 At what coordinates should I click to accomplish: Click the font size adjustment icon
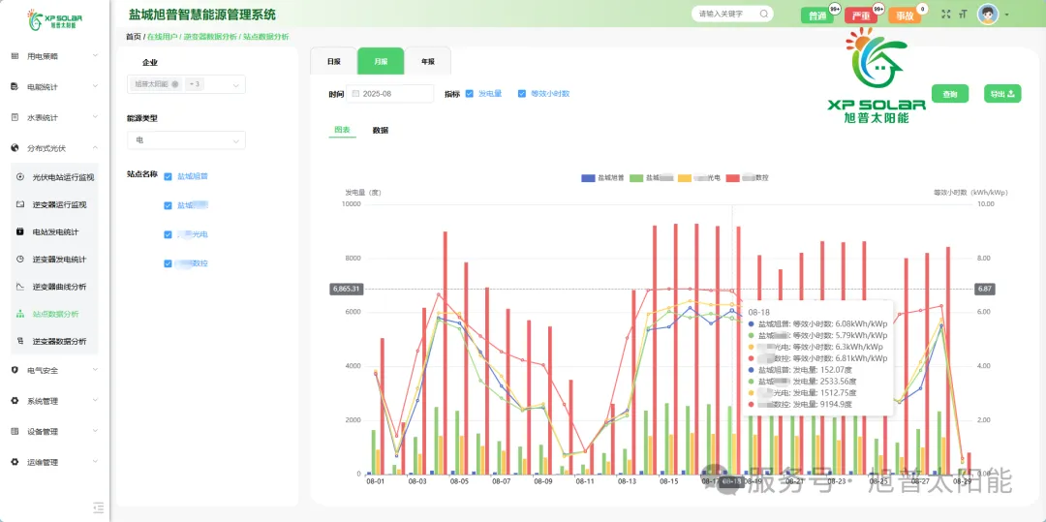[x=963, y=15]
